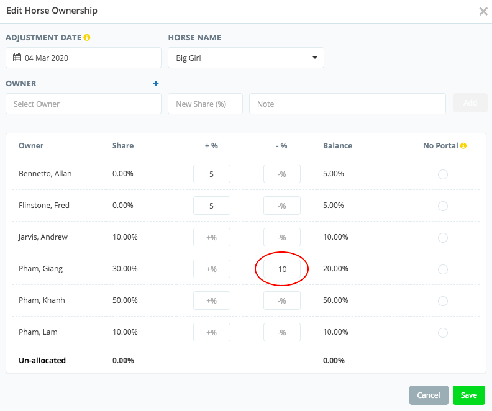The height and width of the screenshot is (411, 492).
Task: Click the minus percent field for Pham, Khanh
Action: 282,300
